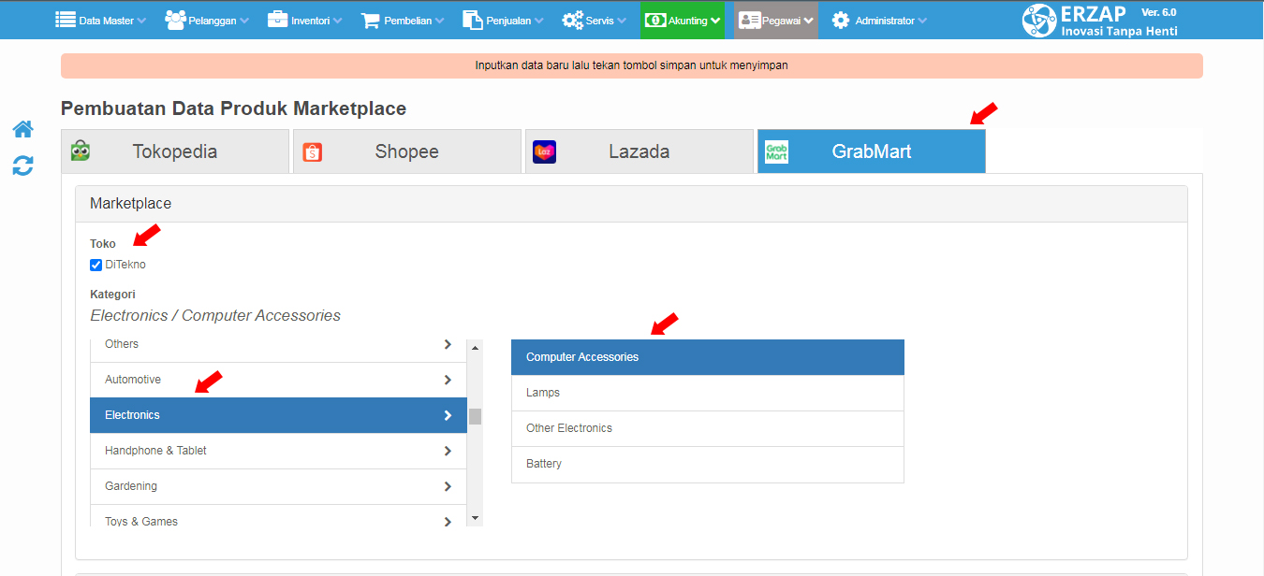Image resolution: width=1264 pixels, height=576 pixels.
Task: Click the Penjualan document icon
Action: pyautogui.click(x=473, y=20)
